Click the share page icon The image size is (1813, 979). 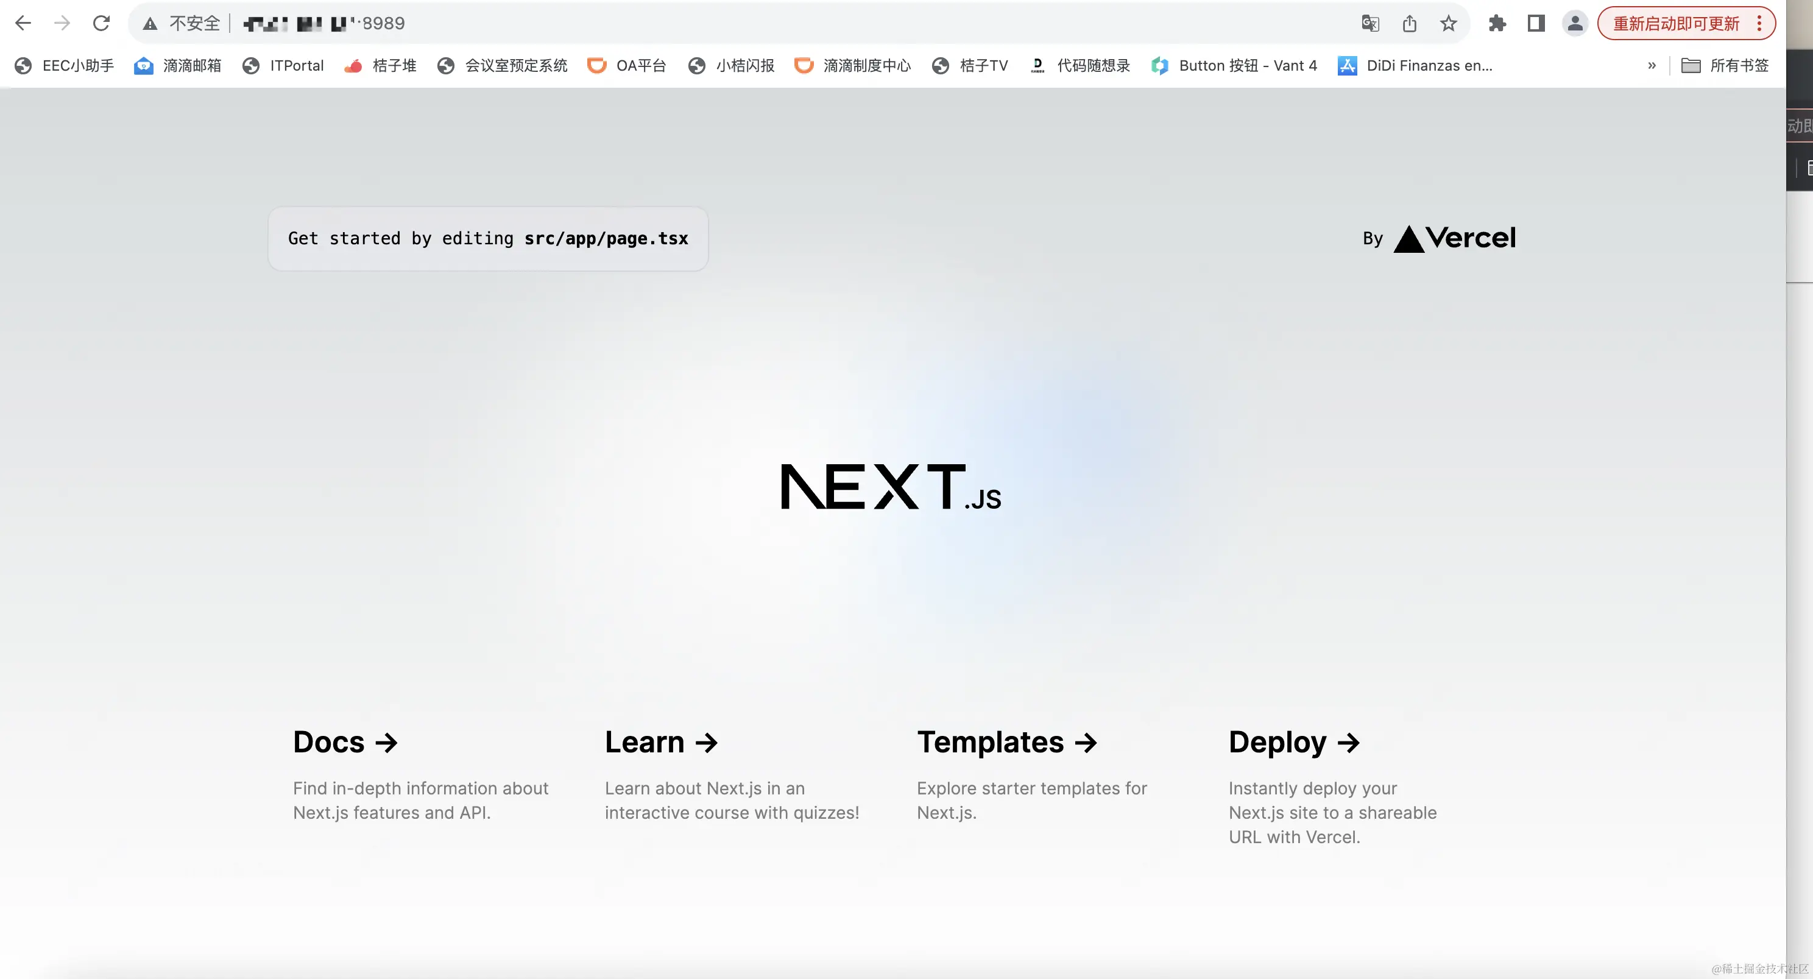1409,23
